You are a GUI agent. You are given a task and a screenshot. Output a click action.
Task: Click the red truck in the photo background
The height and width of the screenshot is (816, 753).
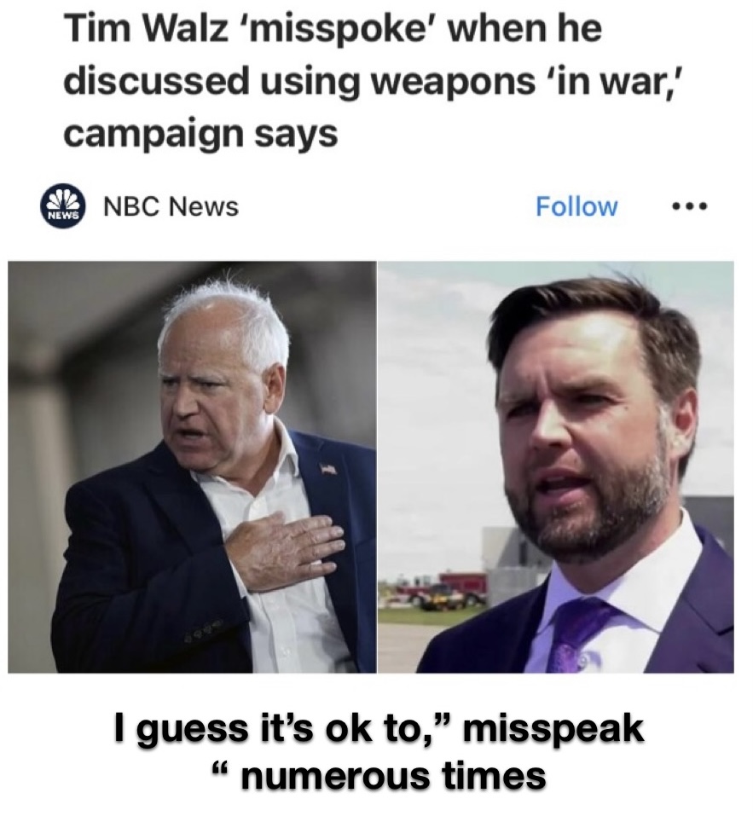pyautogui.click(x=452, y=588)
